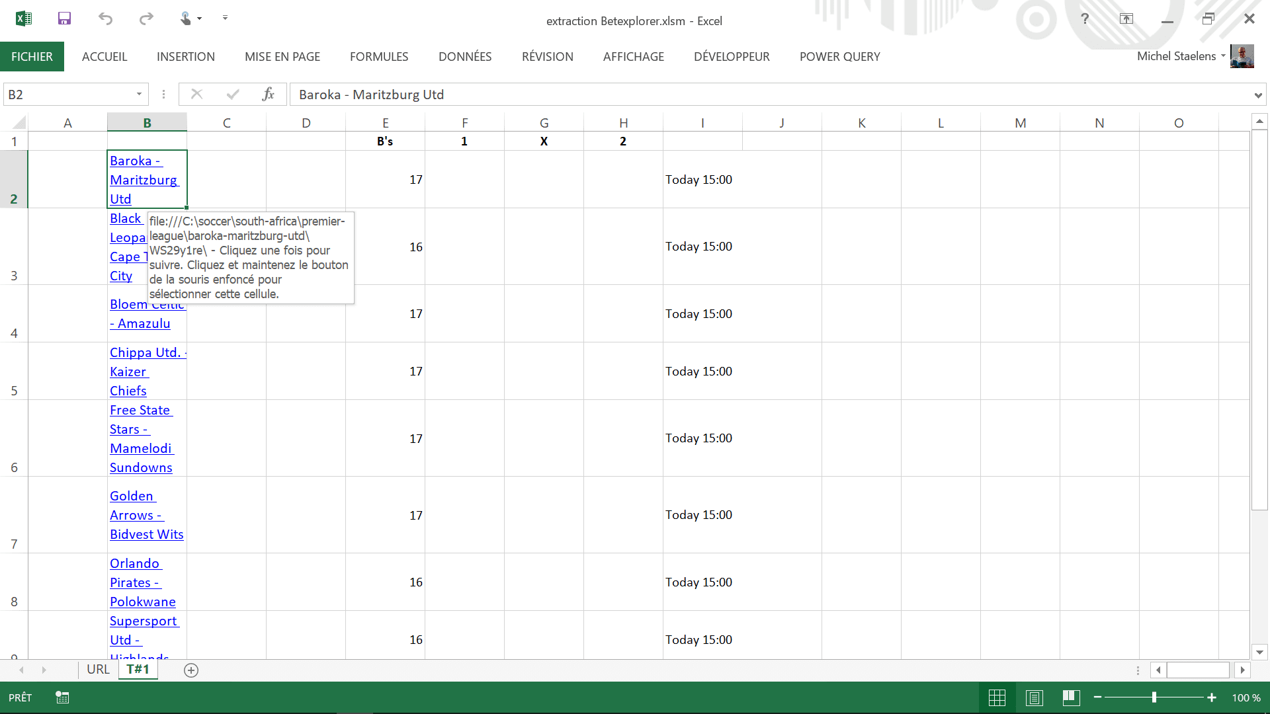The image size is (1270, 714).
Task: Switch to Page Layout view
Action: coord(1035,697)
